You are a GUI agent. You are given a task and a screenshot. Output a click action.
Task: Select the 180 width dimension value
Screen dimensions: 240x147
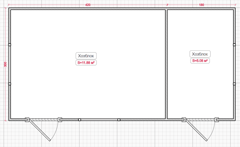[x=201, y=5]
